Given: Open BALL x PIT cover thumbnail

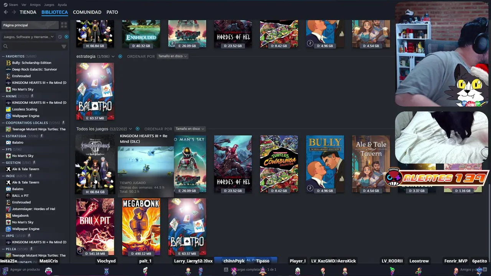Looking at the screenshot, I should pos(95,227).
